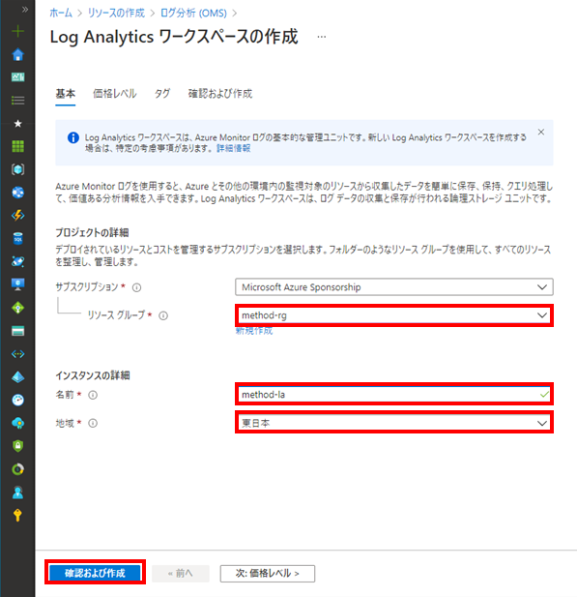This screenshot has width=577, height=597.
Task: Switch to the 価格レベル tab
Action: click(114, 94)
